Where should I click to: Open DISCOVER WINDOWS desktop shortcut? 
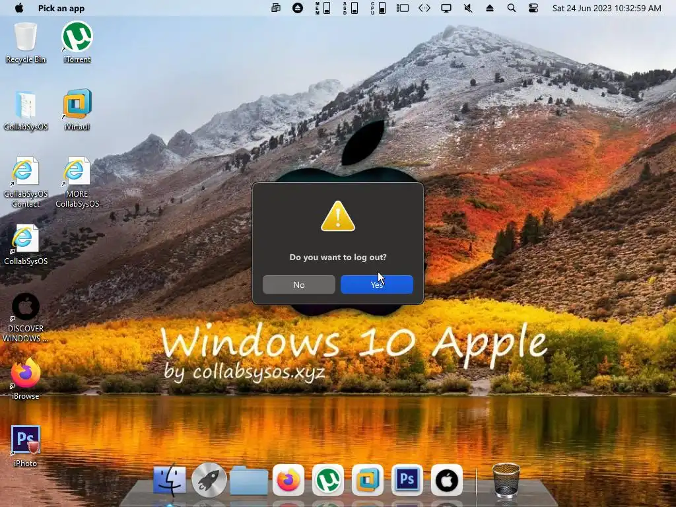tap(26, 318)
